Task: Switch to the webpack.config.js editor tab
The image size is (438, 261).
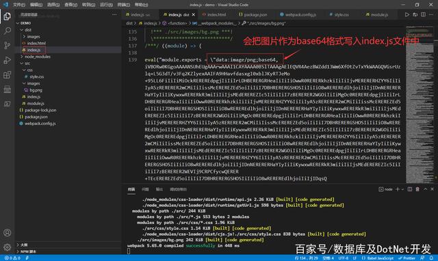Action: [298, 14]
